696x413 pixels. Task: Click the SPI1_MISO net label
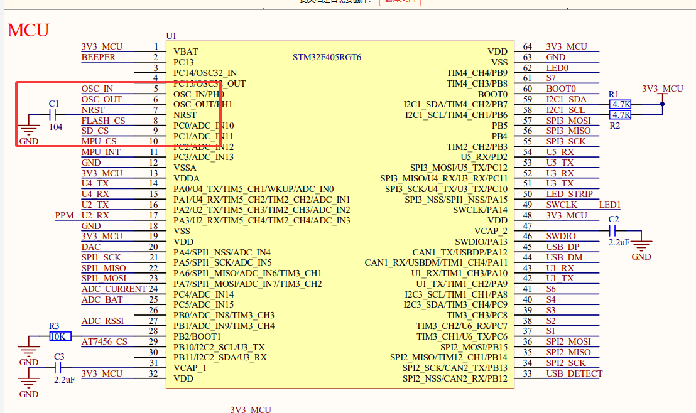[104, 269]
